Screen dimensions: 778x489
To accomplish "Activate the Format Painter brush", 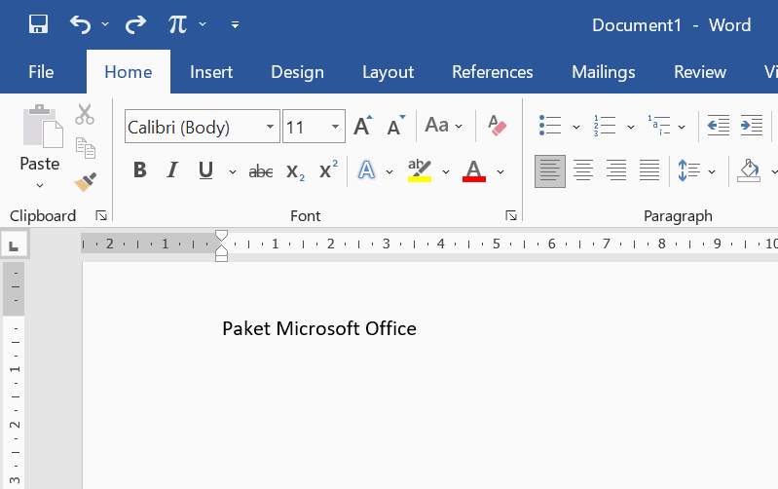I will [86, 182].
